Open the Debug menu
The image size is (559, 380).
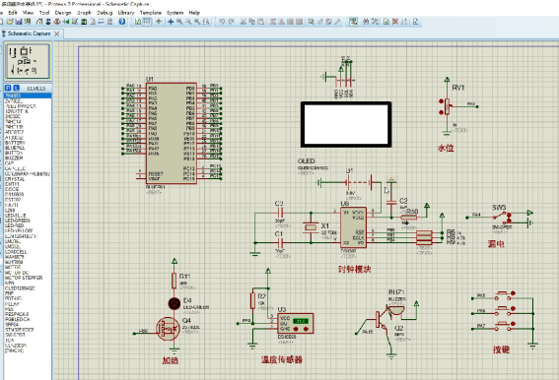[105, 13]
